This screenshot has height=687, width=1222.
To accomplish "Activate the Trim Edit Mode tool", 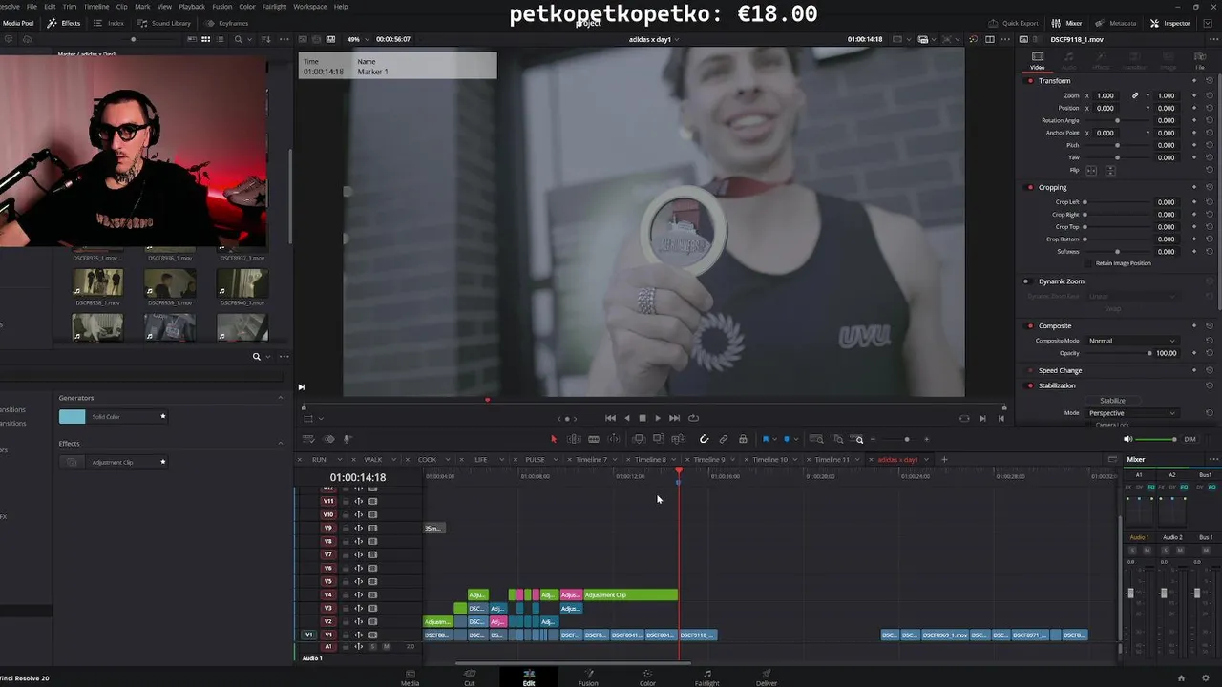I will coord(574,439).
